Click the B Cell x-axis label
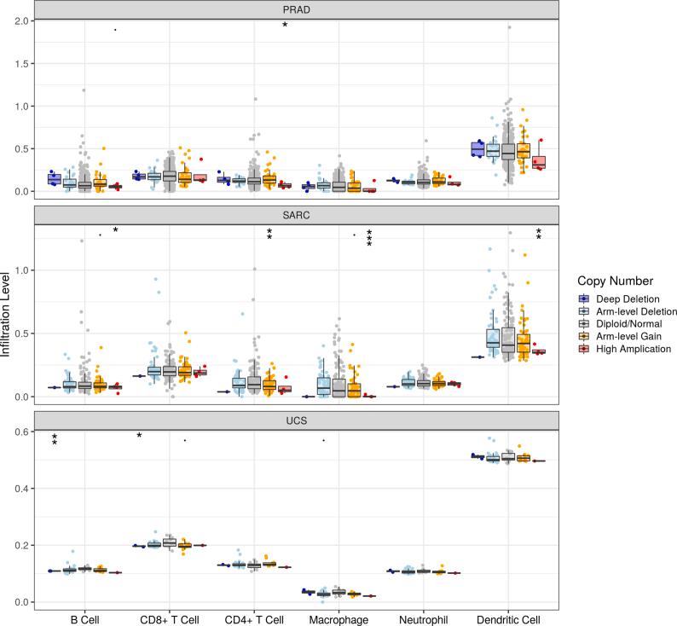This screenshot has height=626, width=677. tap(84, 619)
